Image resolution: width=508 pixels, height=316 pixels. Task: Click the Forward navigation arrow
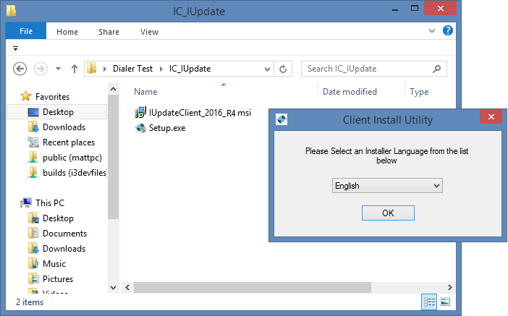point(41,69)
